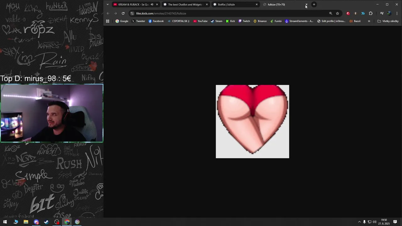Open the apps grid in bookmarks bar
Viewport: 402px width, 226px height.
click(x=107, y=21)
